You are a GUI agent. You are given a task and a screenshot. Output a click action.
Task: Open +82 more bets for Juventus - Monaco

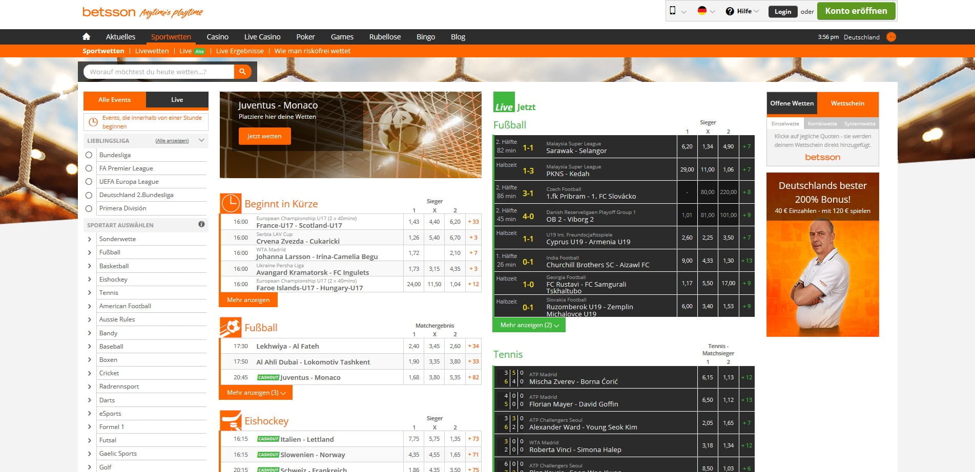click(x=473, y=377)
